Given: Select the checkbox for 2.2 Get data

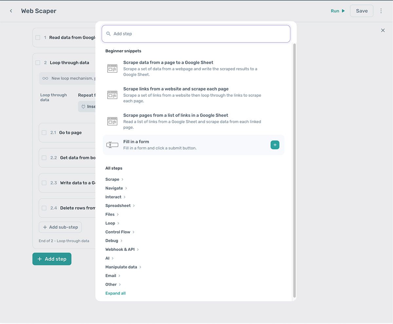Looking at the screenshot, I should tap(44, 158).
